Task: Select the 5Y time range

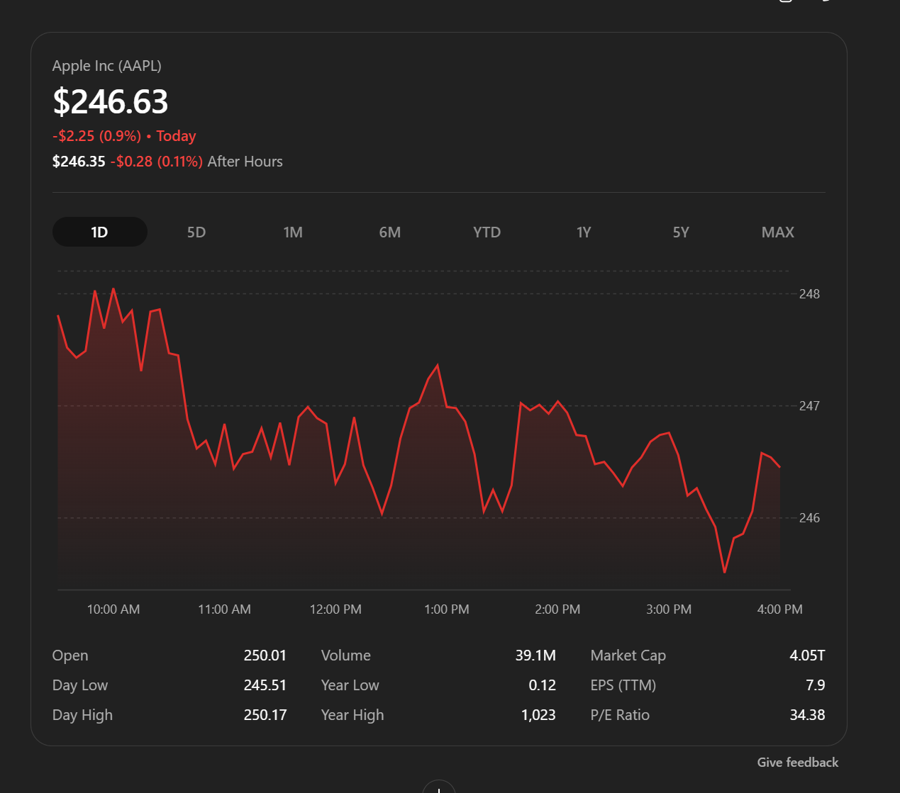Action: point(680,232)
